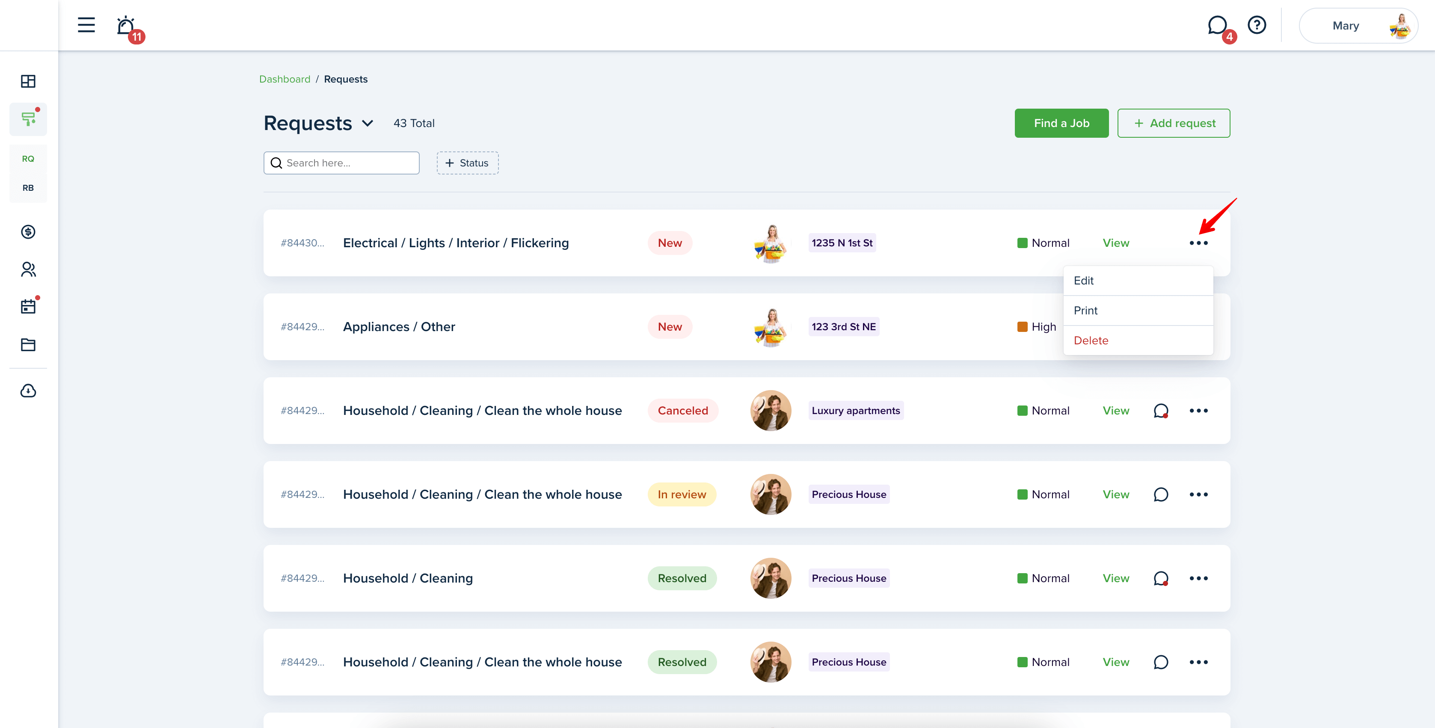Click the Normal priority on Electrical row
This screenshot has width=1435, height=728.
[1044, 243]
